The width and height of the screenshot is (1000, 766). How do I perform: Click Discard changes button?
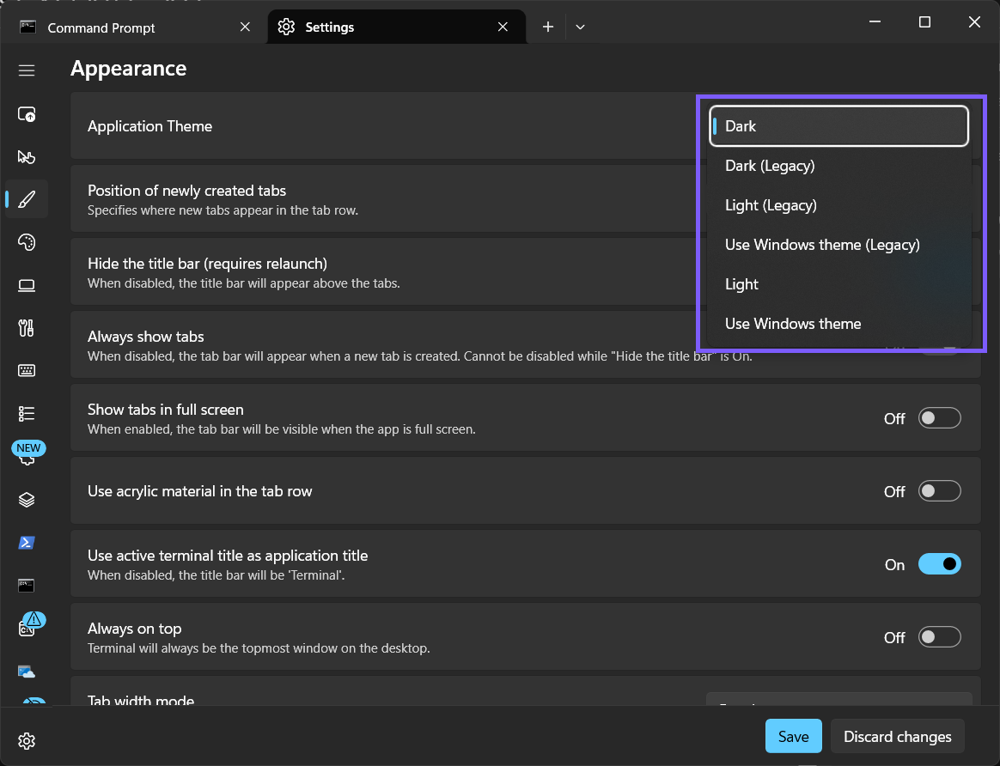[897, 736]
